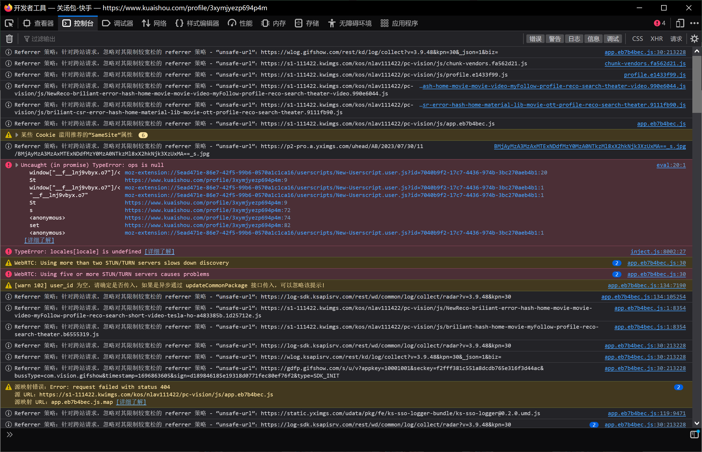Select the 'TypeError: locales[locale] is undefined' message
The image size is (702, 452).
[x=78, y=252]
